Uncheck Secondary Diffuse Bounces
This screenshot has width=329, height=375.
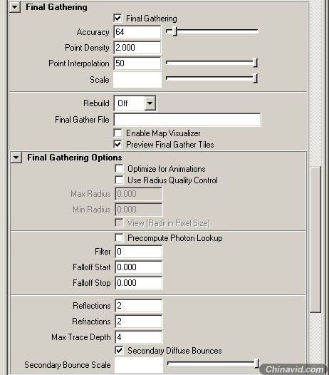pyautogui.click(x=119, y=351)
